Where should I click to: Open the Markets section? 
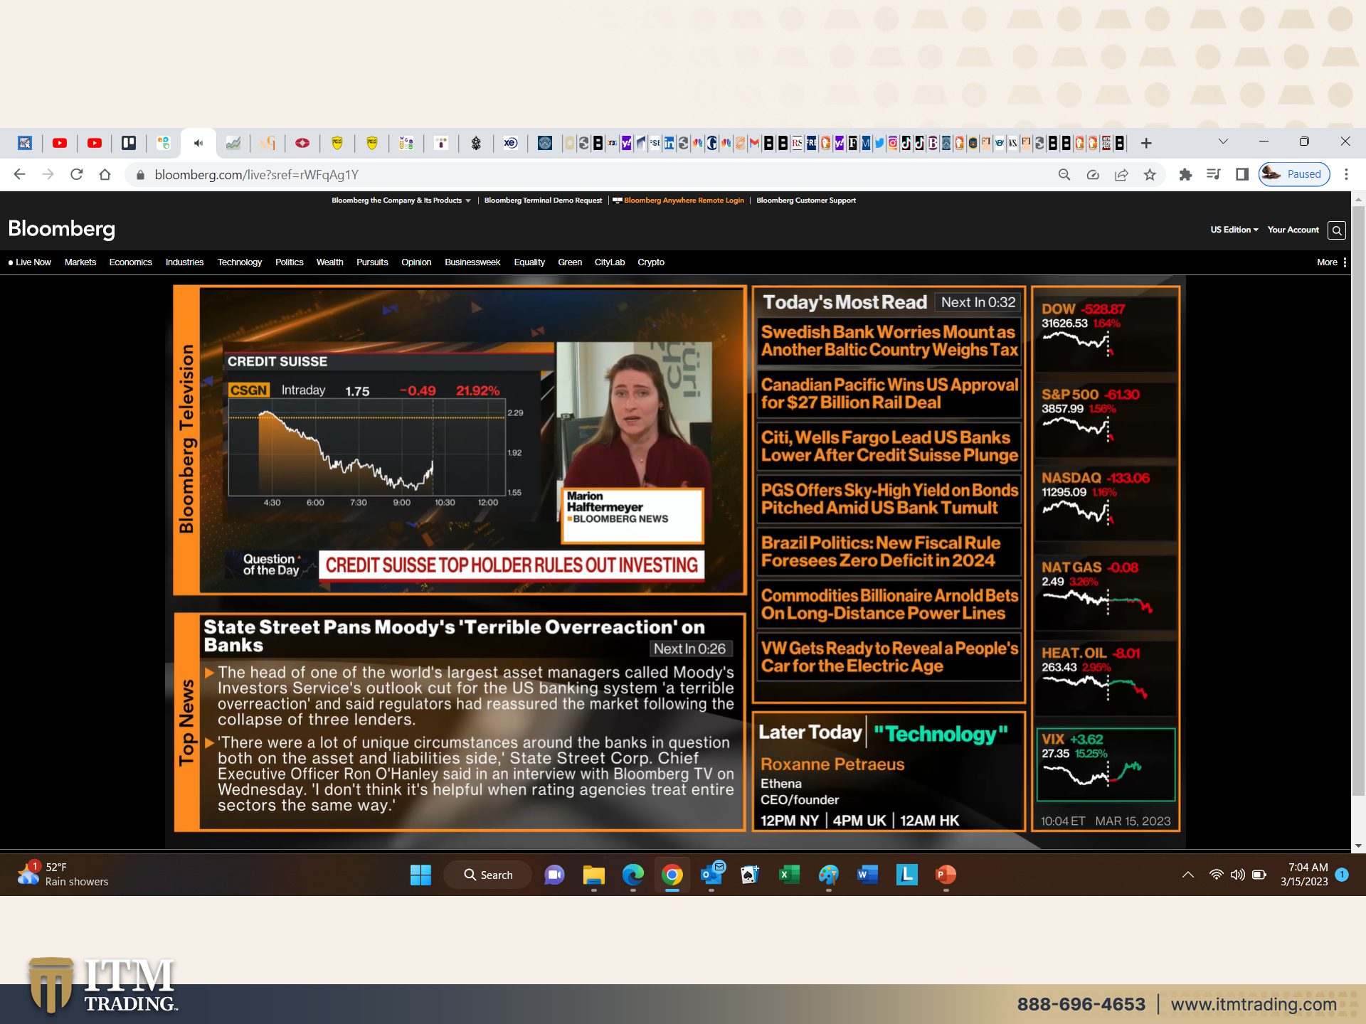(x=80, y=262)
